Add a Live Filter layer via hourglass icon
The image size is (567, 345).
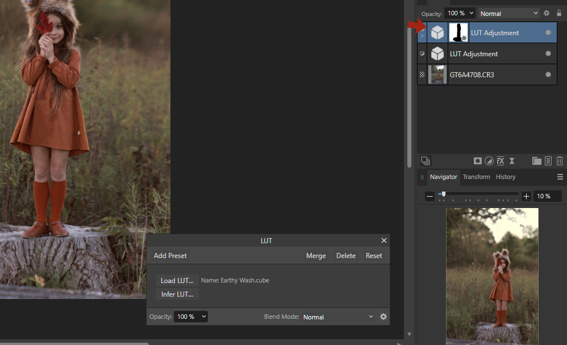511,161
